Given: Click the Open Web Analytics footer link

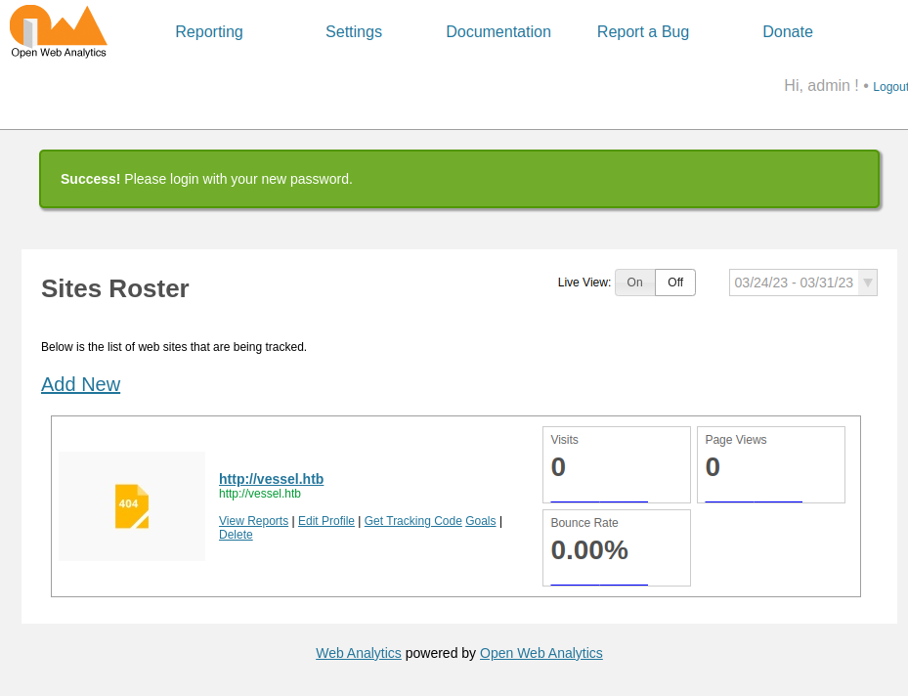Looking at the screenshot, I should pyautogui.click(x=540, y=653).
